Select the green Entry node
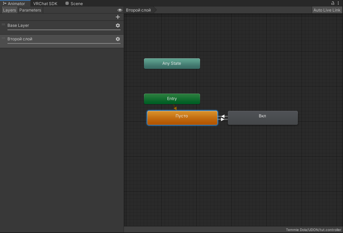The width and height of the screenshot is (343, 233). [172, 99]
